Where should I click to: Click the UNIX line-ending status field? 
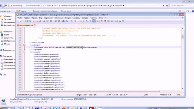[x=145, y=95]
